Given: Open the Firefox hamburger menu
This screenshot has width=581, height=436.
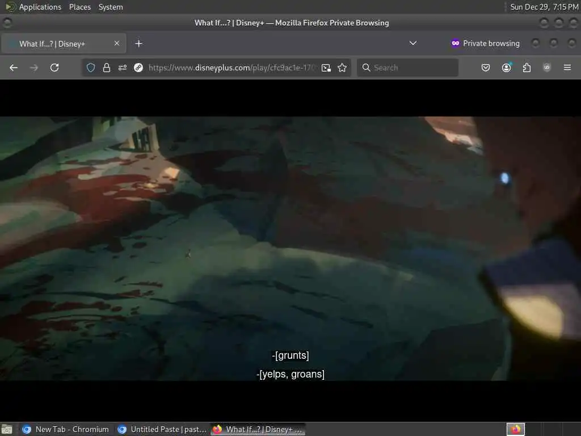Looking at the screenshot, I should tap(567, 68).
